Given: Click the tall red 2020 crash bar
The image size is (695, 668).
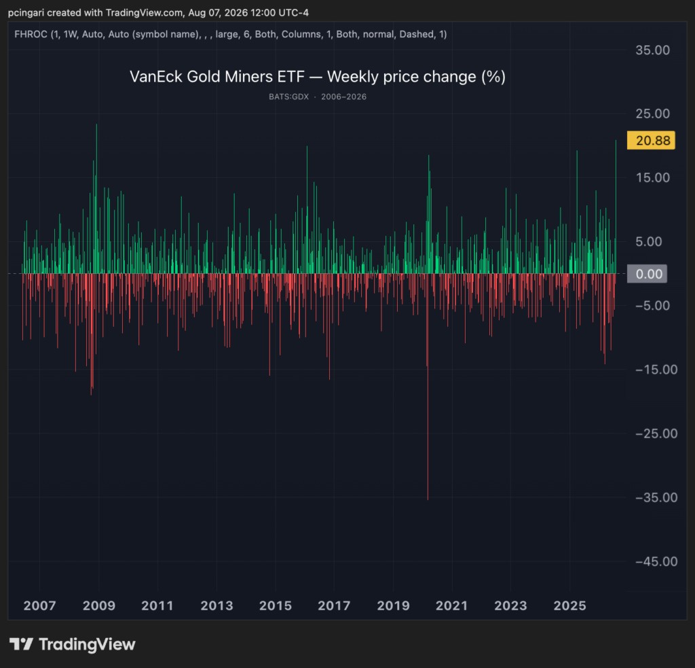Looking at the screenshot, I should click(428, 387).
